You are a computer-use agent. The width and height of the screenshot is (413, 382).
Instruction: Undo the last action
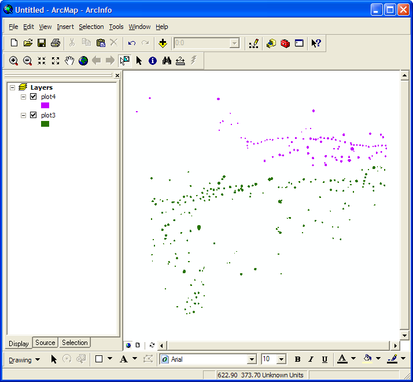[131, 43]
